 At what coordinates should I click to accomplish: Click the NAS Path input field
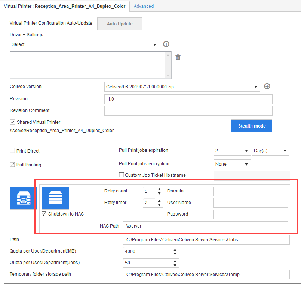(x=205, y=226)
